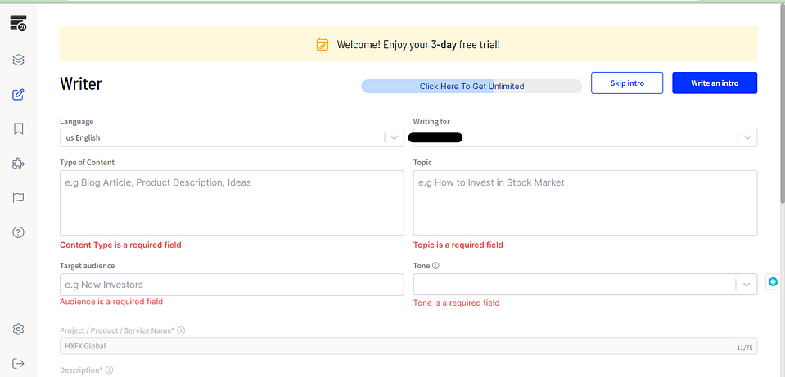Click the Skip intro button
This screenshot has width=785, height=377.
click(x=627, y=83)
